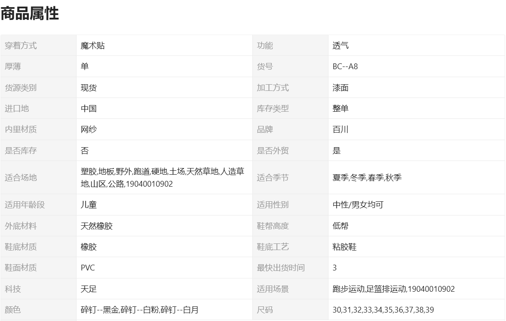Click the PVC upper material value

(x=88, y=268)
